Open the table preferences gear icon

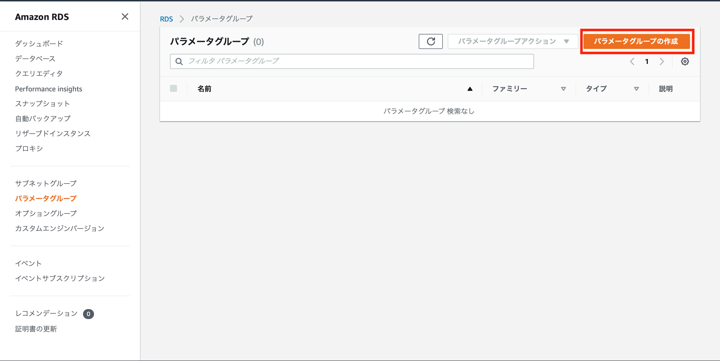coord(684,61)
